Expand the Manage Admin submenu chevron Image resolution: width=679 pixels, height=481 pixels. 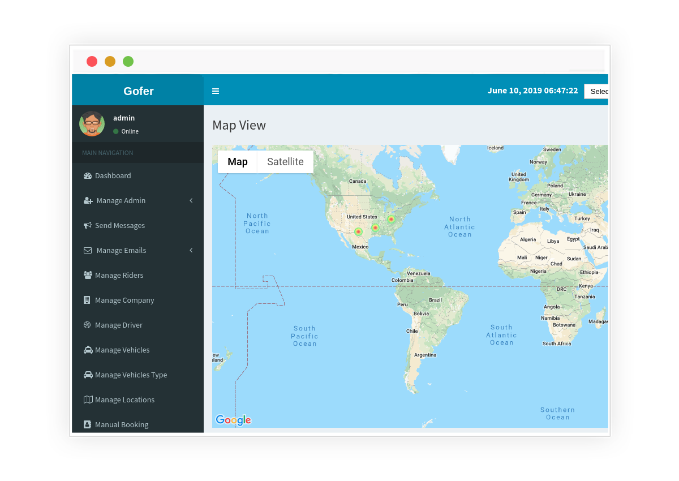[x=191, y=200]
